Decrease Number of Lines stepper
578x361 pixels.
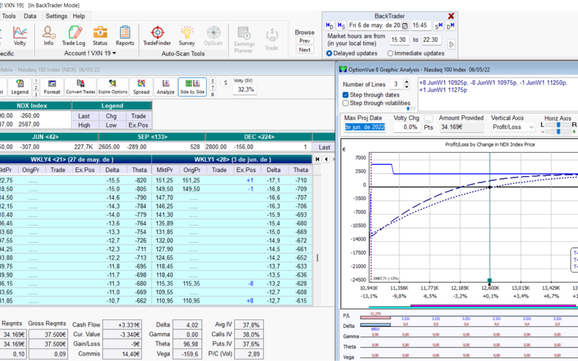click(407, 87)
